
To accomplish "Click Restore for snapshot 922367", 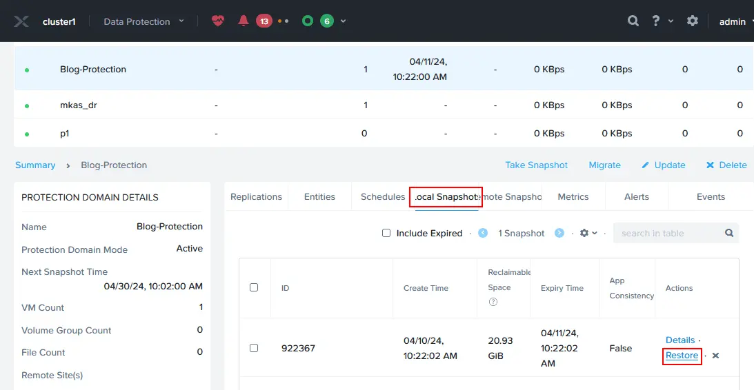I will (x=682, y=356).
